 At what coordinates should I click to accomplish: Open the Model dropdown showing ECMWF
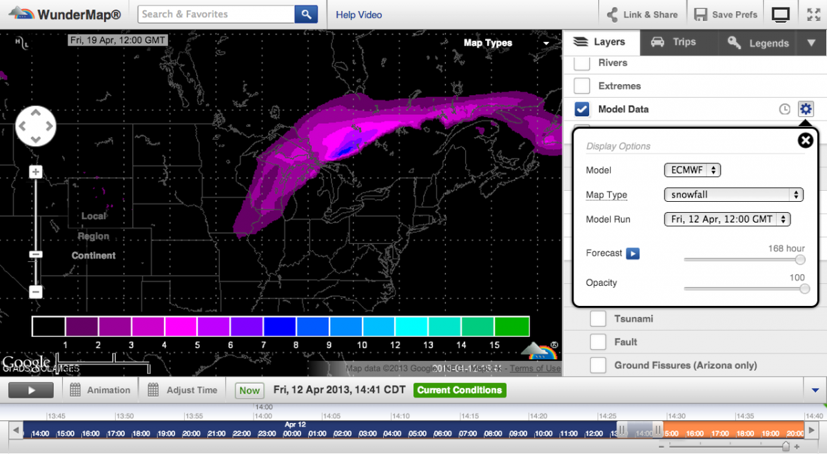(692, 170)
